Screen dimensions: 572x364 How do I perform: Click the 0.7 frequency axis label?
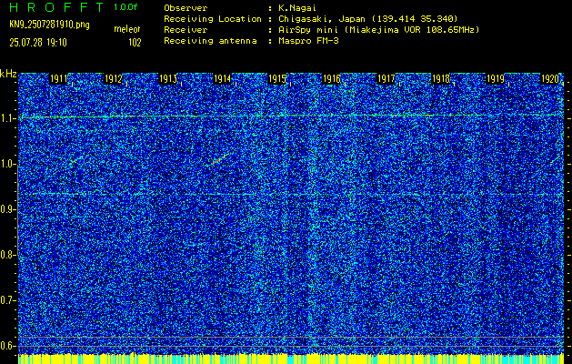(8, 300)
